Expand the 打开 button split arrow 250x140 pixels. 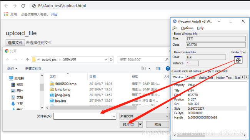coord(140,124)
